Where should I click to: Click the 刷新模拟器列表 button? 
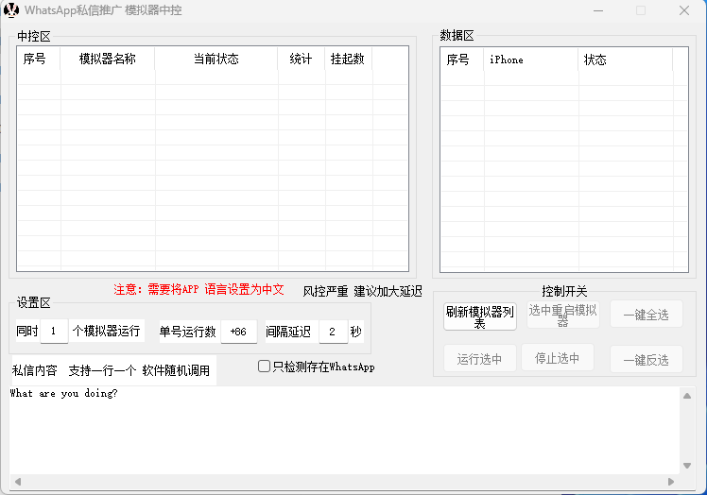pos(480,316)
